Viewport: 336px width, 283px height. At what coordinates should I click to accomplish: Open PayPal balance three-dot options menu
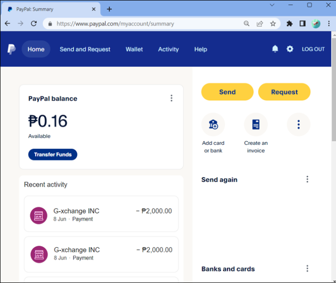coord(171,98)
